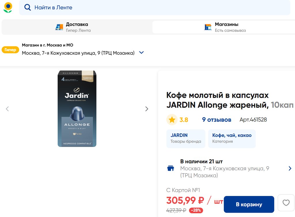Expand the store address dropdown chevron
Viewport: 295px width, 217px height.
[141, 53]
